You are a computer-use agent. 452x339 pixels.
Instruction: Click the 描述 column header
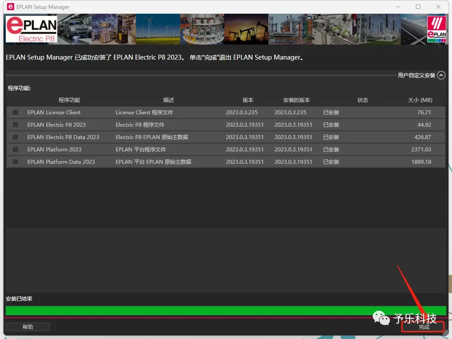[169, 100]
